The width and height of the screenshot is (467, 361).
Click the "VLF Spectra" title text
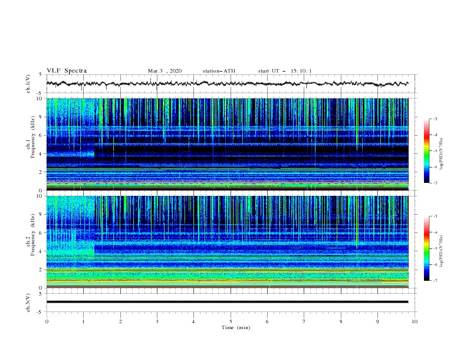click(x=67, y=71)
